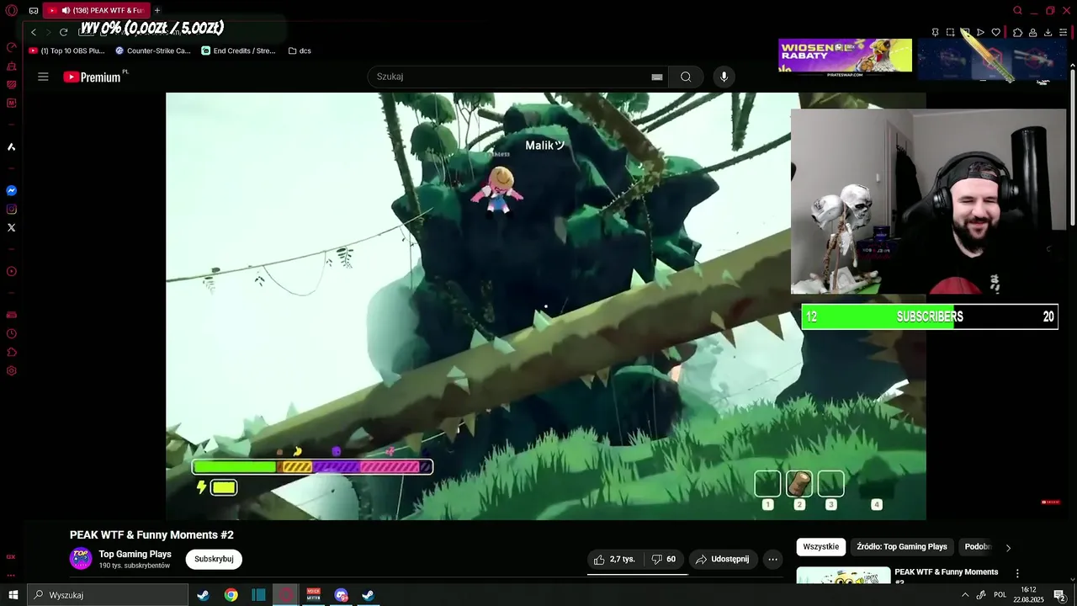Open the Windows Start menu
The image size is (1077, 606).
[x=13, y=595]
